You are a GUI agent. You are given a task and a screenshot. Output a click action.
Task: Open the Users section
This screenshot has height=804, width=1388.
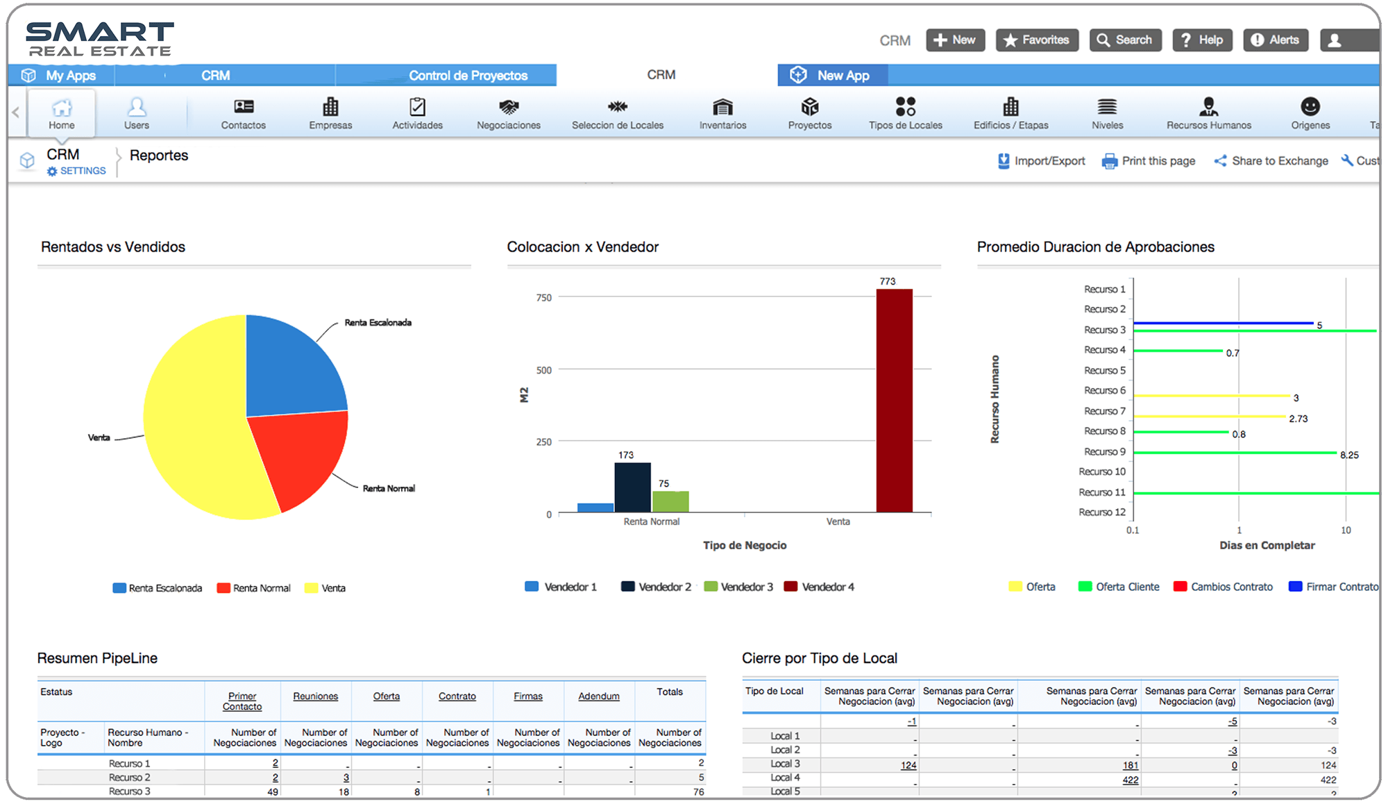(137, 113)
